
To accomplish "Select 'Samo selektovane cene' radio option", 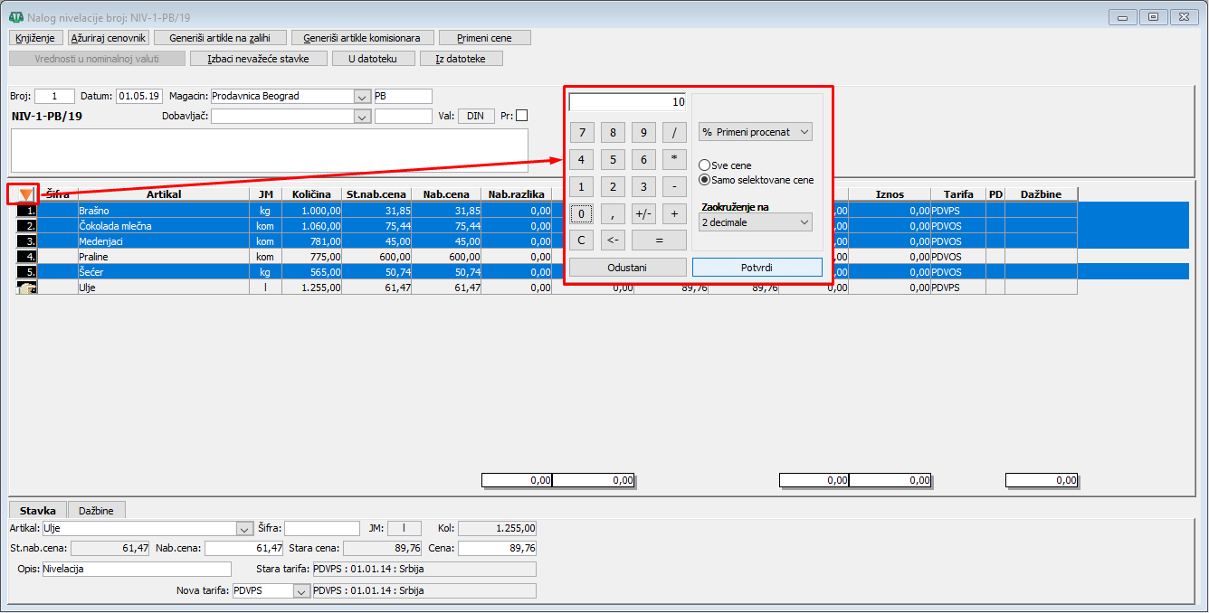I will tap(704, 180).
